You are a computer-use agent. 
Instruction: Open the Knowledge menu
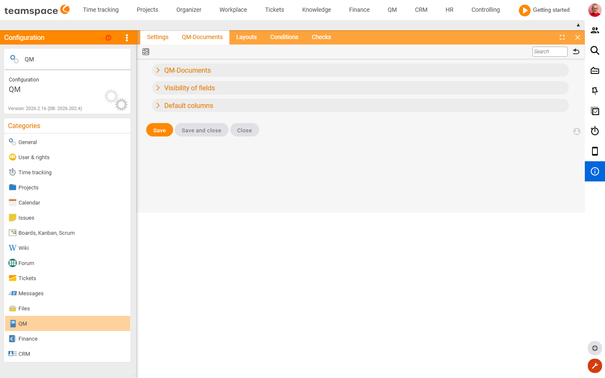click(316, 10)
